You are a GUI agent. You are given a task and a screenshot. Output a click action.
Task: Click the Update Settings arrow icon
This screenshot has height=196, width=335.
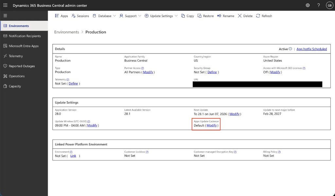click(x=147, y=16)
